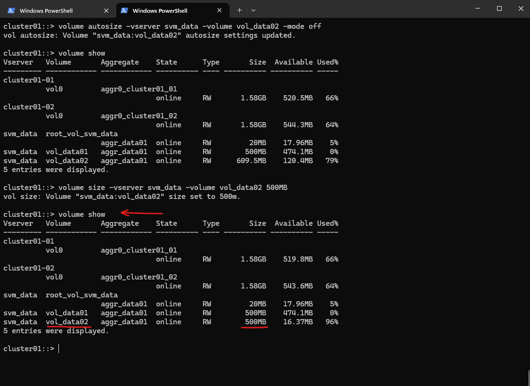The height and width of the screenshot is (386, 530).
Task: Open a new terminal tab with plus button
Action: click(x=239, y=10)
